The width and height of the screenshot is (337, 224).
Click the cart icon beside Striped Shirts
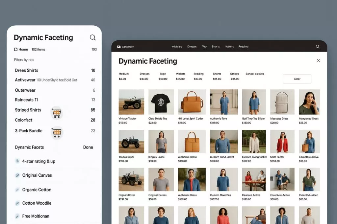[57, 113]
